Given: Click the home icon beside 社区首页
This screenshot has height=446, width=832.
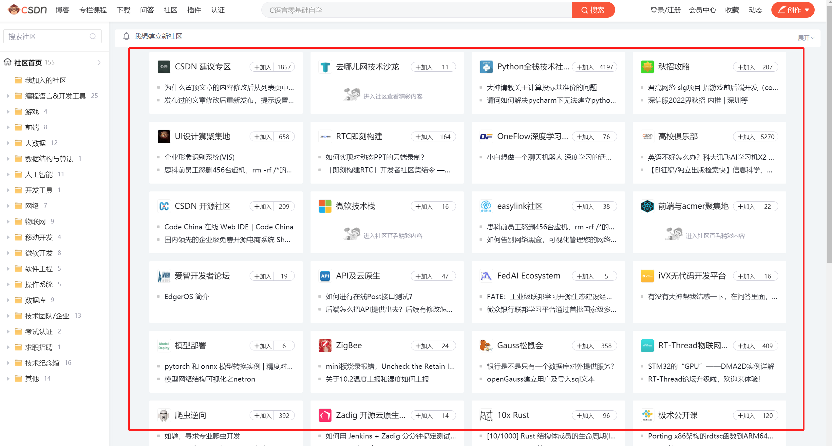Looking at the screenshot, I should pos(8,62).
